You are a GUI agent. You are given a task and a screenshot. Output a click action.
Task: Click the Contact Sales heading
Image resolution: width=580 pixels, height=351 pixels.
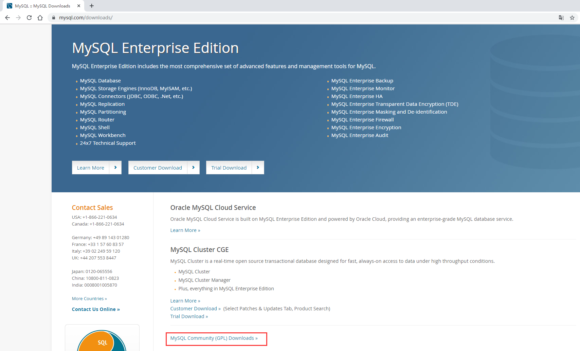click(92, 208)
